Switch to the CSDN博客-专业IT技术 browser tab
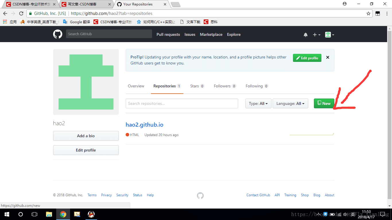Screen dimensions: 392x220 click(31, 4)
